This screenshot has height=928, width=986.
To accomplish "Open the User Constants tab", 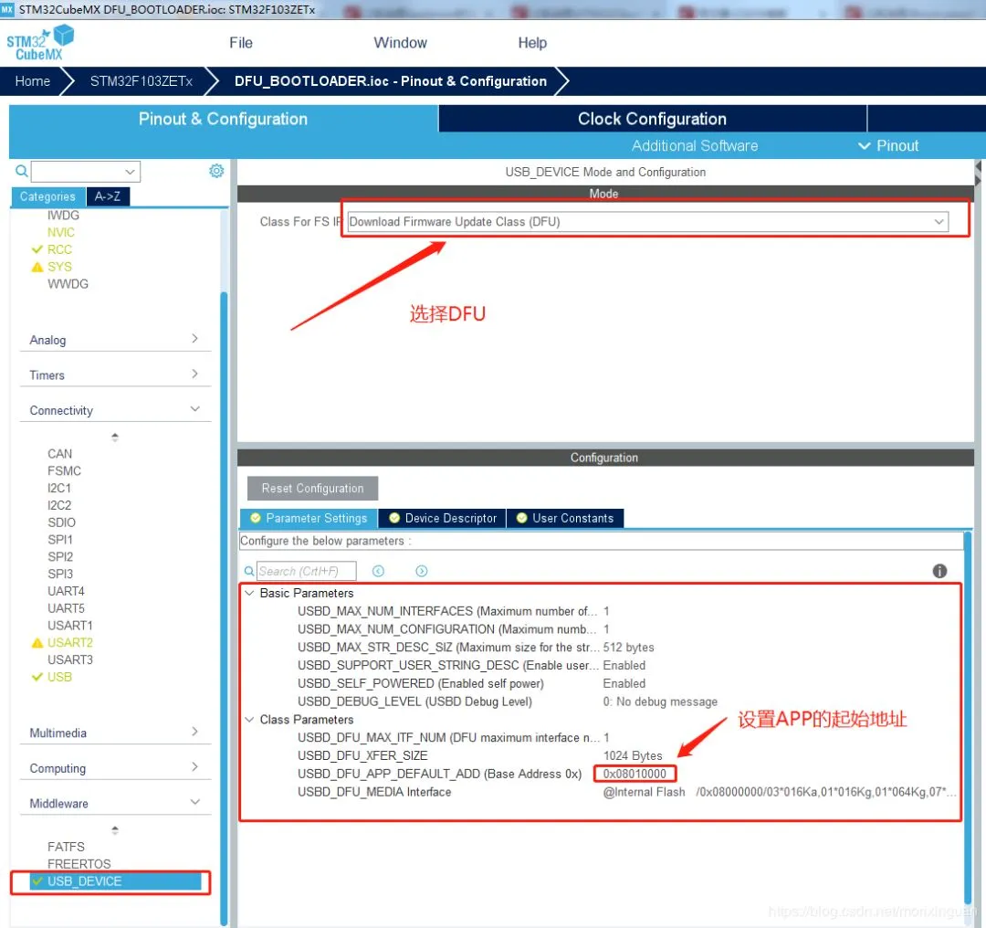I will click(565, 518).
